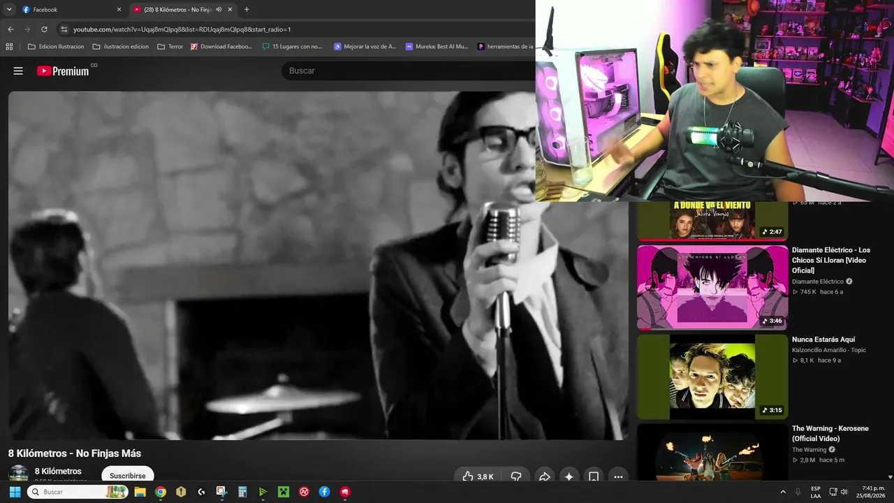
Task: Open 8 Kilómetros channel avatar
Action: click(x=18, y=474)
